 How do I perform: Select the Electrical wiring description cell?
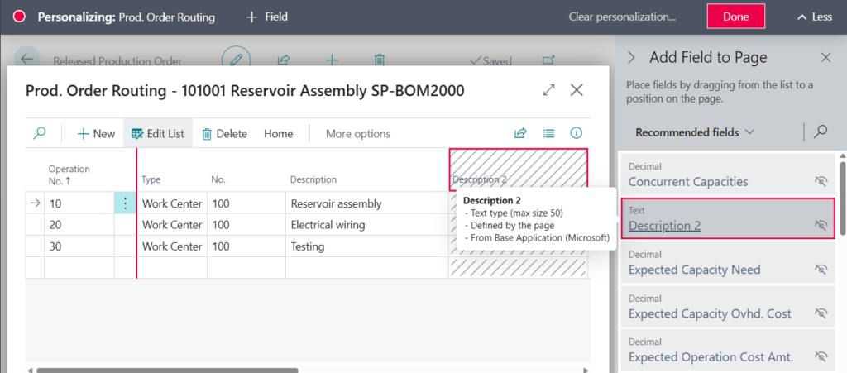point(364,225)
